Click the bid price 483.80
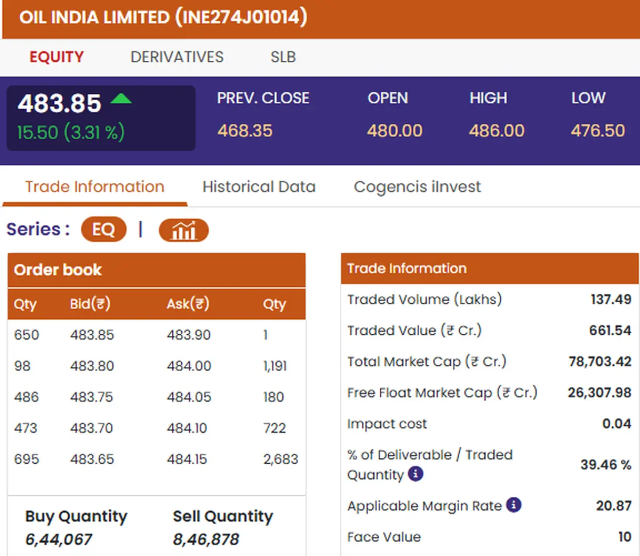 click(x=92, y=366)
